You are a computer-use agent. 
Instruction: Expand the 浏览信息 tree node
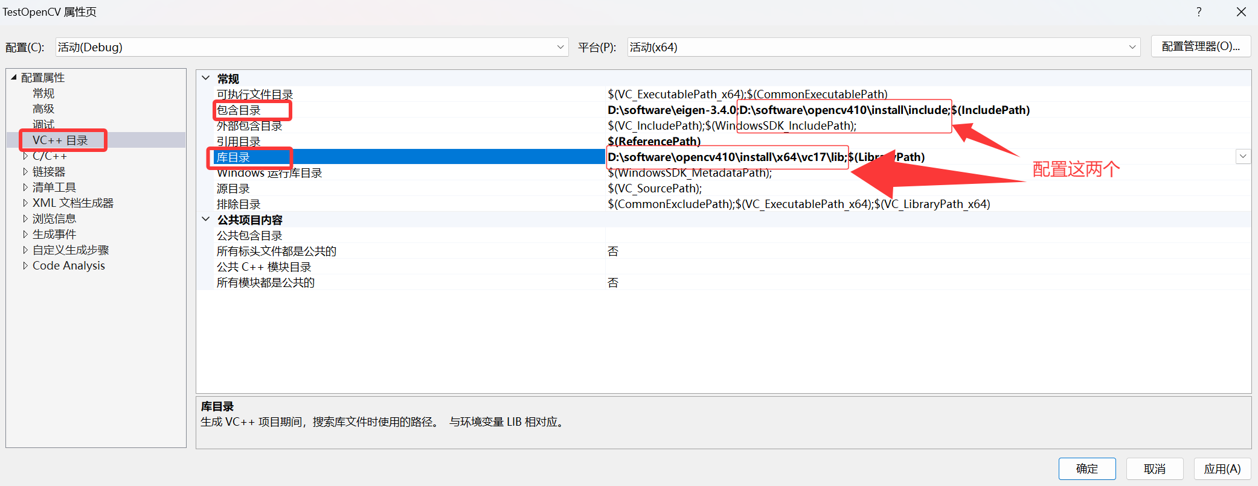pyautogui.click(x=25, y=219)
